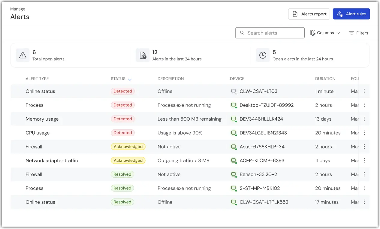Image resolution: width=380 pixels, height=229 pixels.
Task: Click the '17 minutes' duration value
Action: tap(327, 202)
